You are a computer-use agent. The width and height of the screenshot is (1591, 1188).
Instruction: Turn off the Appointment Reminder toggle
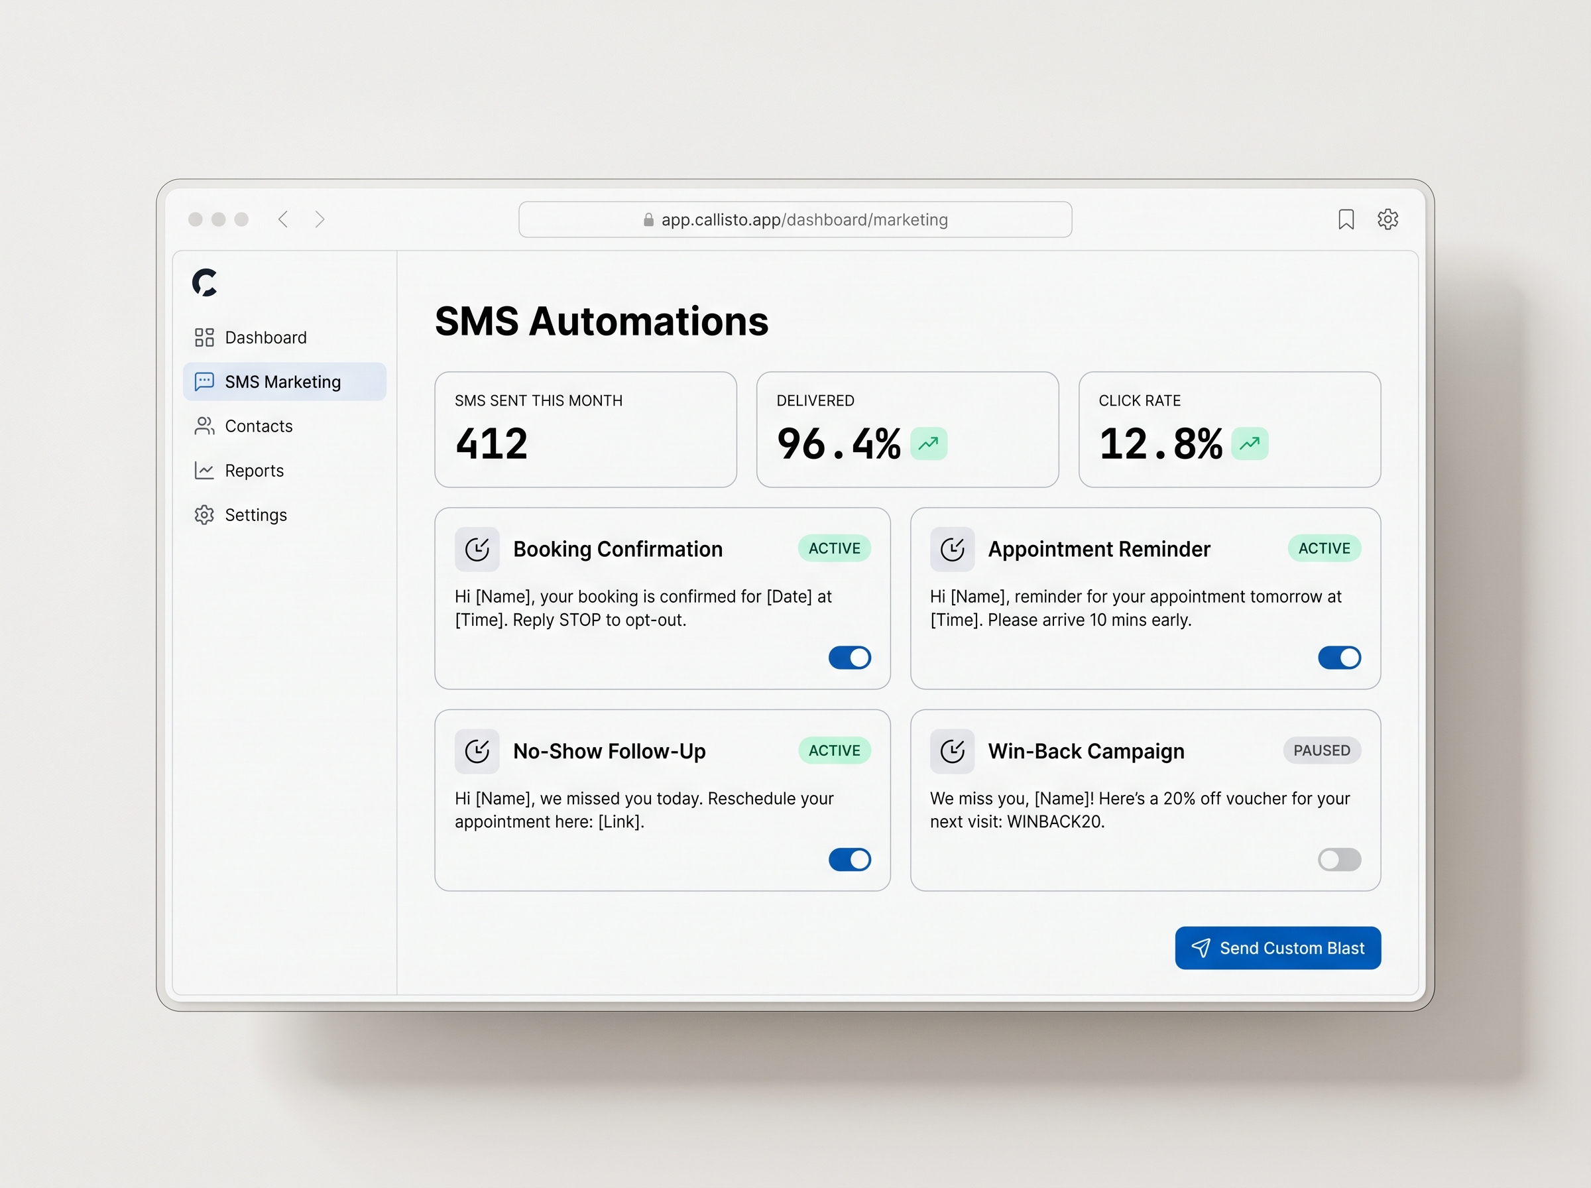[x=1339, y=657]
